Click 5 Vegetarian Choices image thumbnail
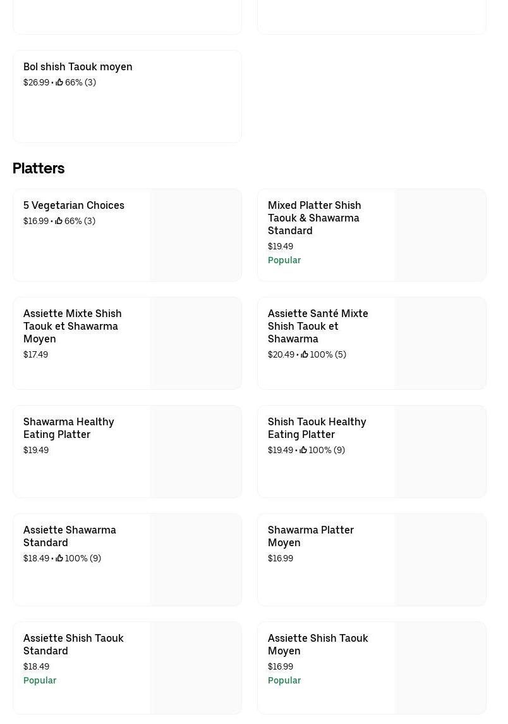508x724 pixels. tap(196, 235)
